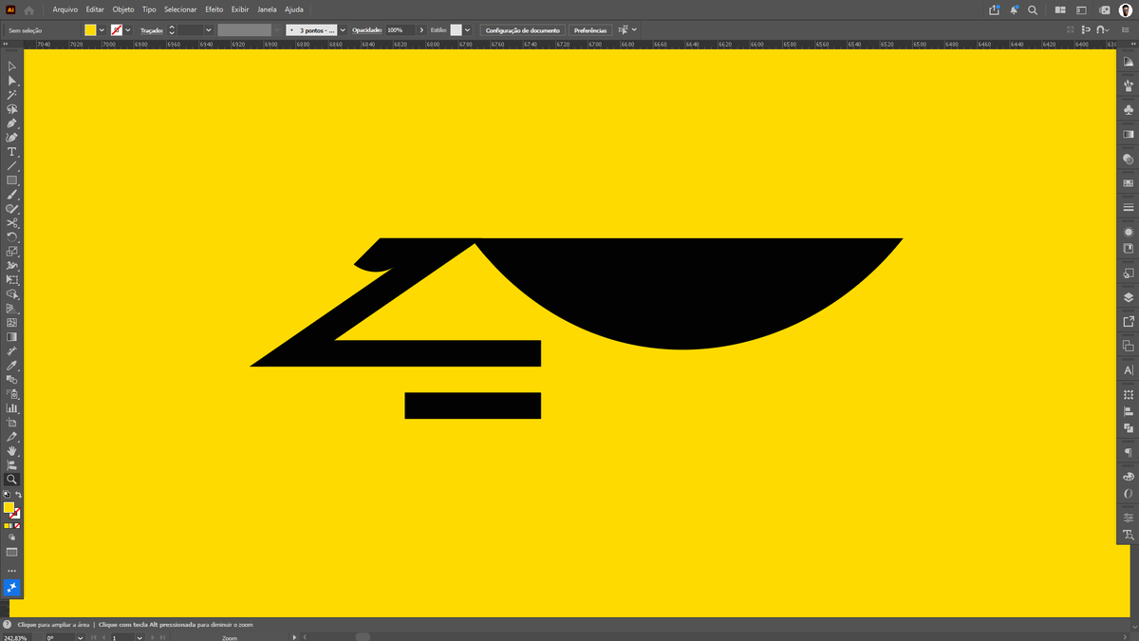
Task: Click the Configuração de documento button
Action: point(523,30)
